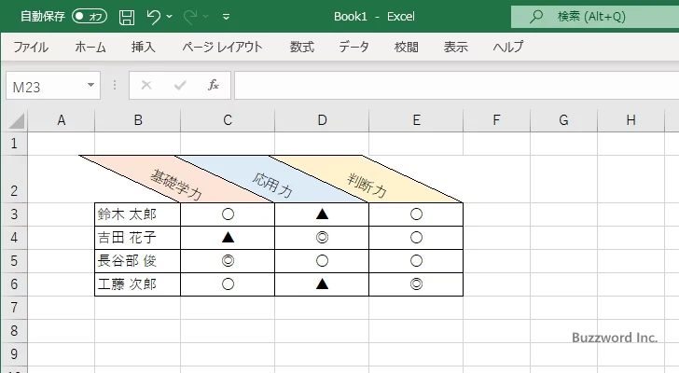Click the ▲ mark in 鈴木 太郎 row
The height and width of the screenshot is (373, 679).
[x=322, y=214]
